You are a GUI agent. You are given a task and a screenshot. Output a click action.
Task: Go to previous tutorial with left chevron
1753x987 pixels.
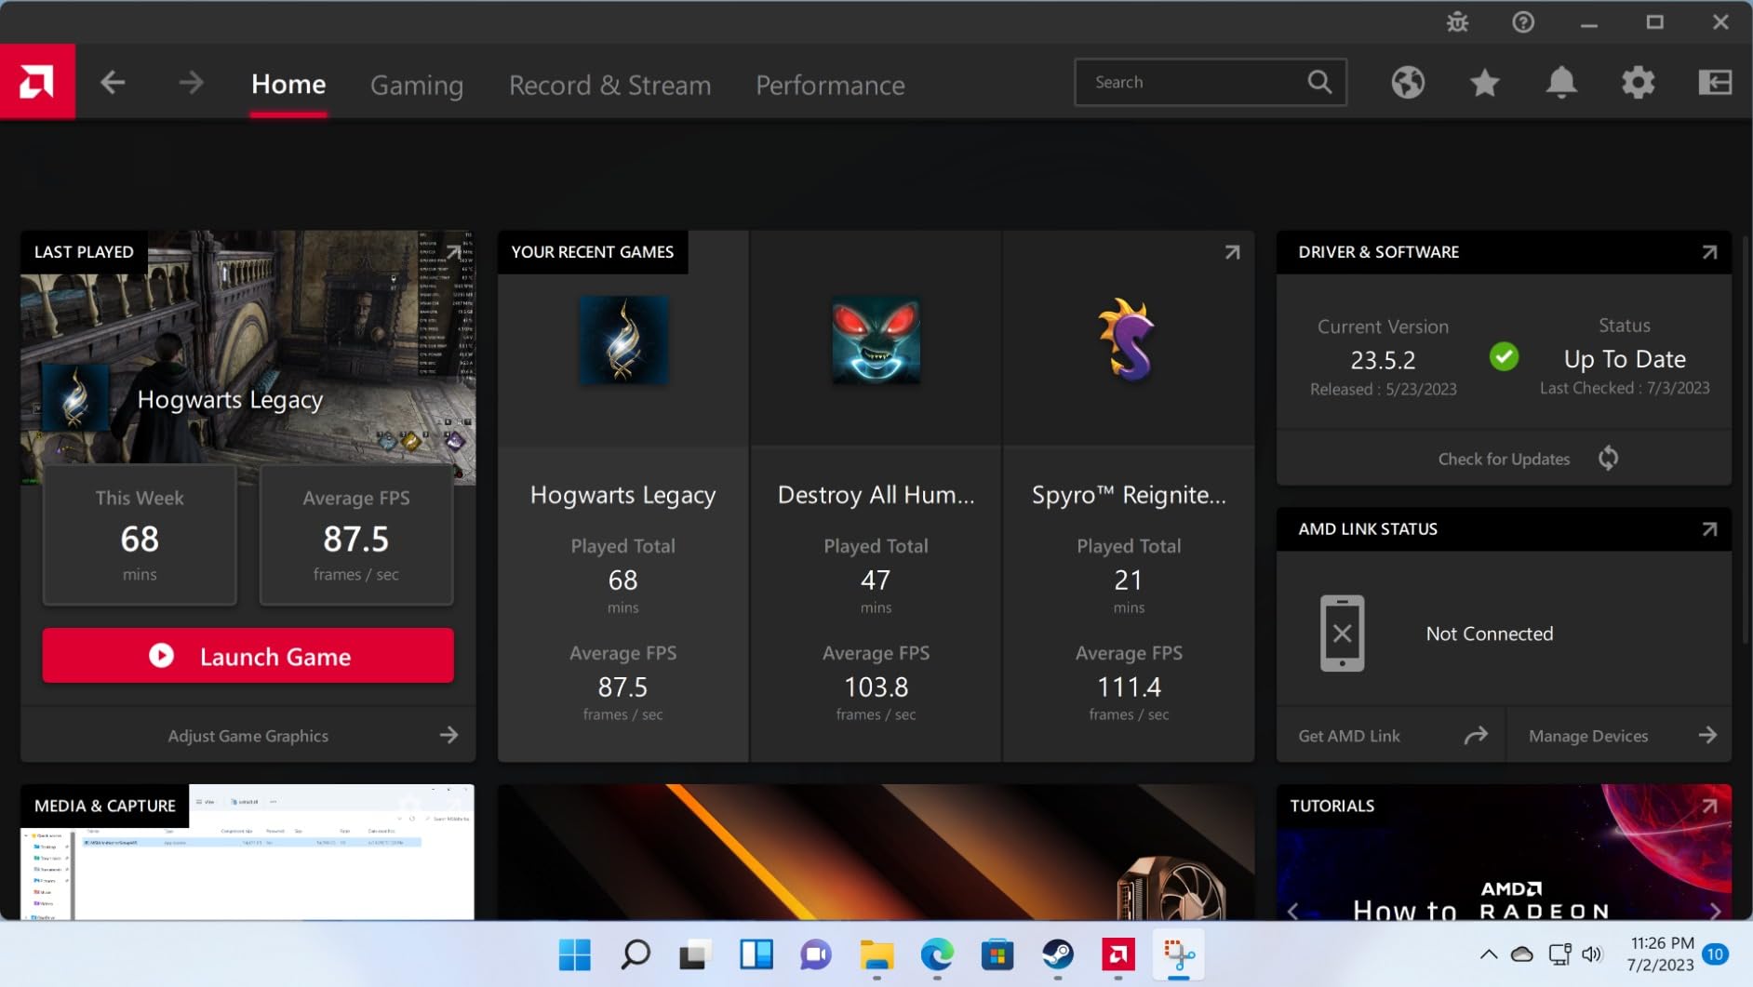pyautogui.click(x=1293, y=911)
